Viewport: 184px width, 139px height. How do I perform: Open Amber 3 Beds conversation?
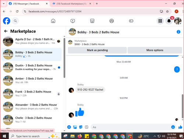coord(32,80)
